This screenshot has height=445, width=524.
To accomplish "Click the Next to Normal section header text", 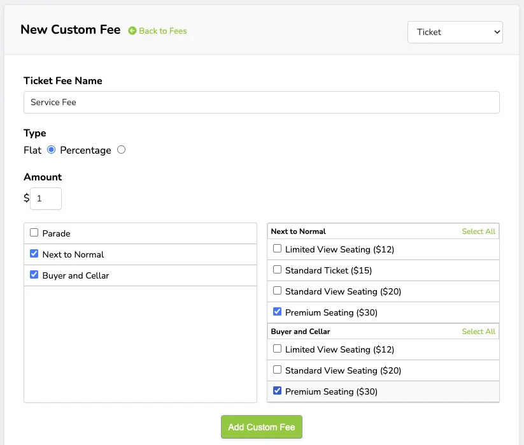I will click(x=298, y=231).
